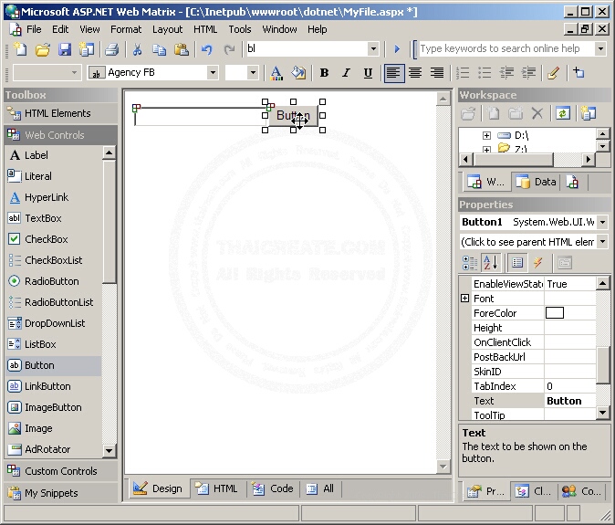Align text right
This screenshot has width=615, height=525.
pyautogui.click(x=437, y=73)
